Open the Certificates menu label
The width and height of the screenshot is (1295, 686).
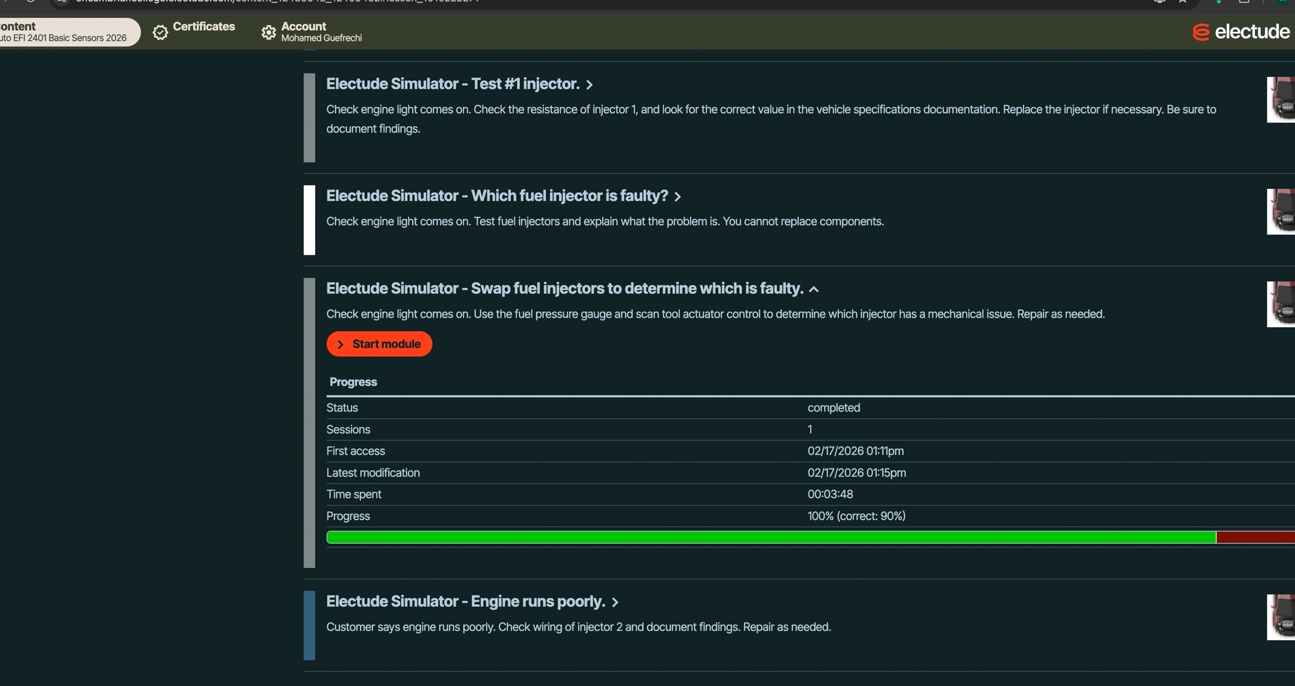(x=203, y=26)
